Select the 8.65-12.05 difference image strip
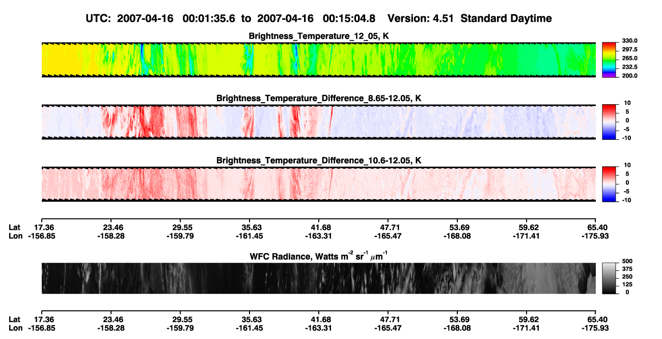This screenshot has height=339, width=662. point(318,122)
